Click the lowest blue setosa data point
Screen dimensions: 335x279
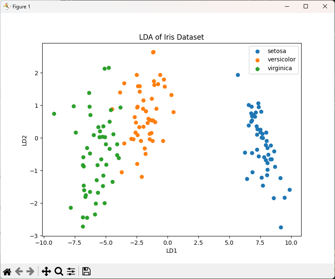[x=281, y=227]
